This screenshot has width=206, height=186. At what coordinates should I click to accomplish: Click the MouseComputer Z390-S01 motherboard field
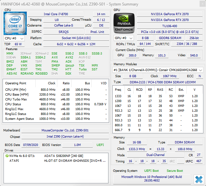coord(65,130)
